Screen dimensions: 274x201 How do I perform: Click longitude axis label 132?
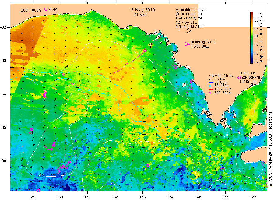(115, 197)
